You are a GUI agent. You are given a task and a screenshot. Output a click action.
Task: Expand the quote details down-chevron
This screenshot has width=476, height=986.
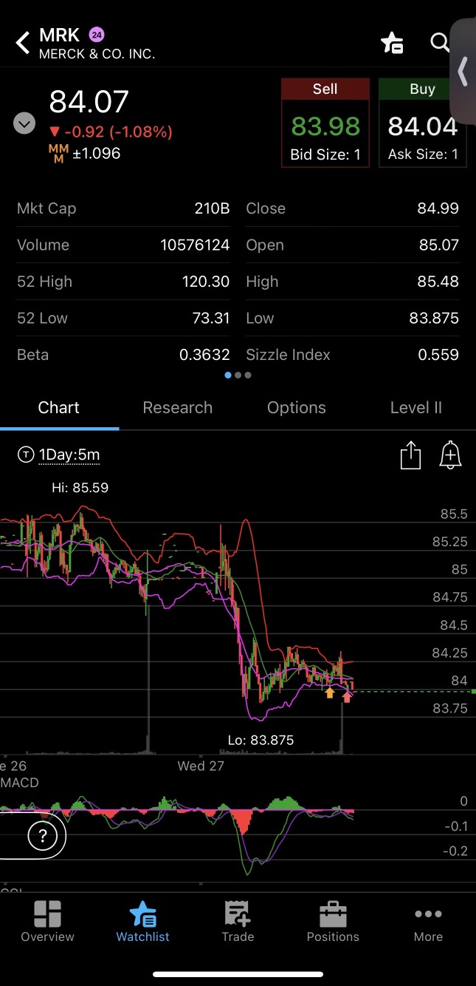click(24, 123)
